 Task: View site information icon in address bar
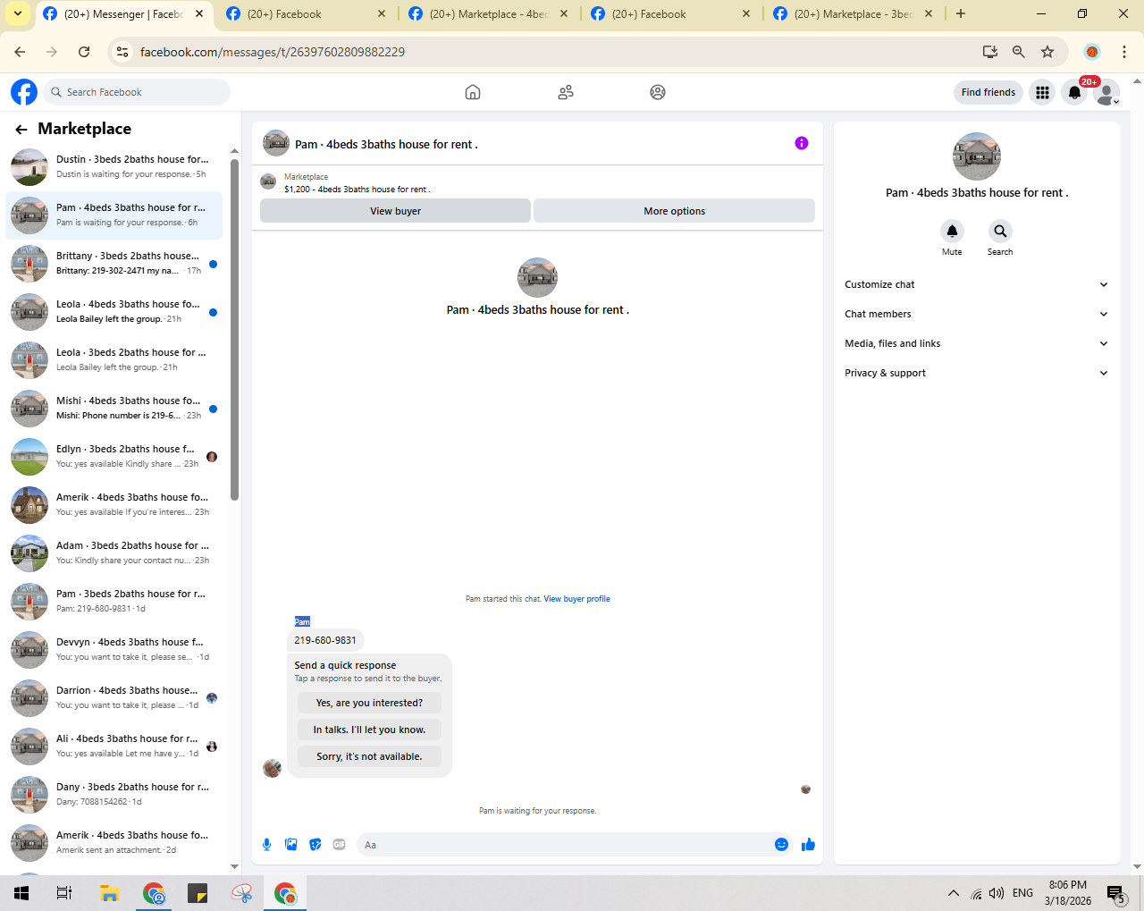123,52
